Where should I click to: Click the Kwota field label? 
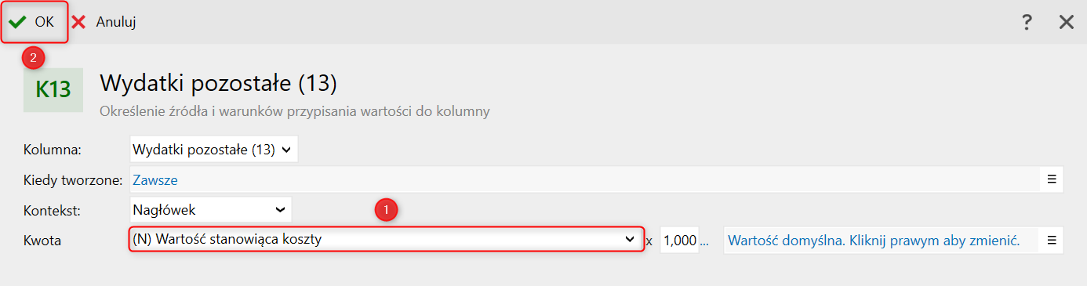(x=42, y=241)
